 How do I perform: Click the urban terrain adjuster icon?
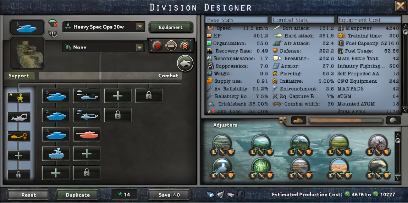click(378, 143)
